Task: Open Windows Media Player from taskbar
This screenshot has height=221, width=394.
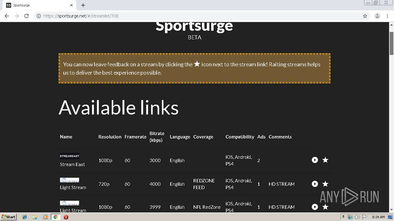Action: (x=45, y=217)
